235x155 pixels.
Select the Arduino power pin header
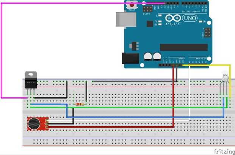tap(172, 65)
